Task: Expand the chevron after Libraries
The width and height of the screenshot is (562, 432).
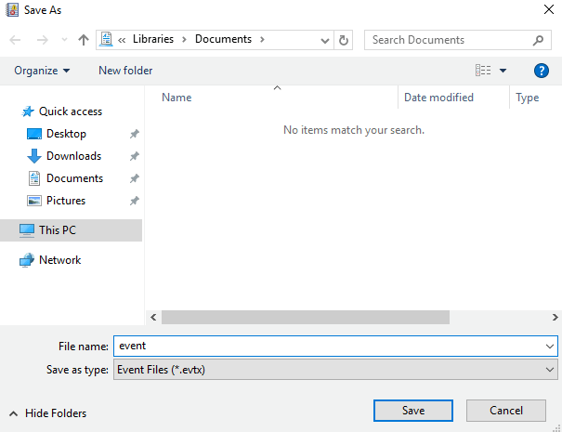Action: (184, 39)
